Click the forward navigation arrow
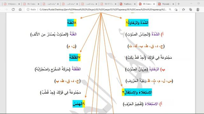The width and height of the screenshot is (204, 114). tap(6, 9)
